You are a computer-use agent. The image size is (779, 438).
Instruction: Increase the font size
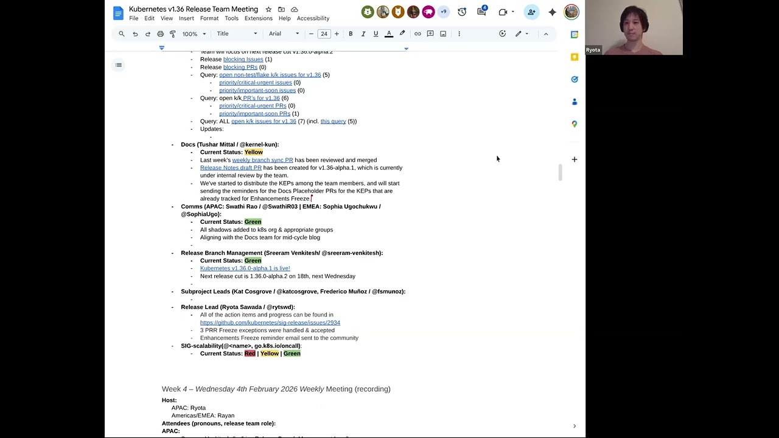click(x=337, y=34)
